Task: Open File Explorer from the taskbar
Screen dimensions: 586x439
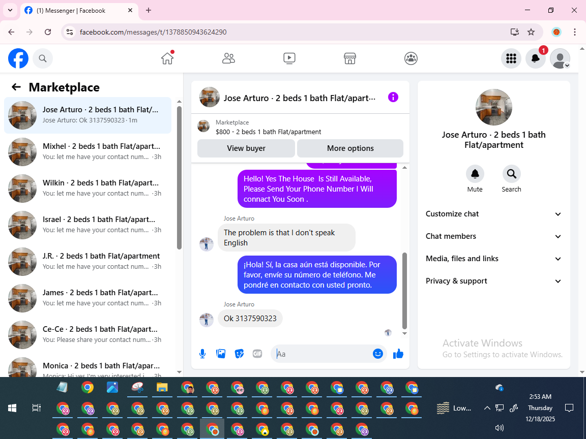Action: point(162,388)
